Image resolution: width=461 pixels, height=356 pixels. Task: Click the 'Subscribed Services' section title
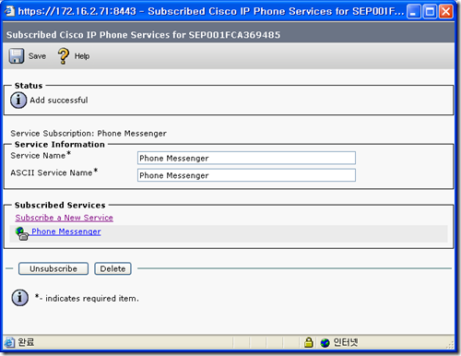60,205
